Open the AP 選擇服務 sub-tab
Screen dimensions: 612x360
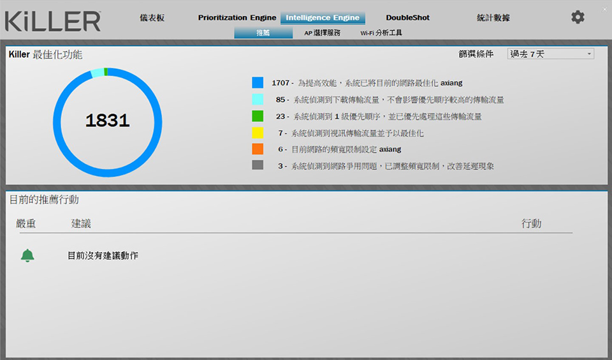coord(323,33)
